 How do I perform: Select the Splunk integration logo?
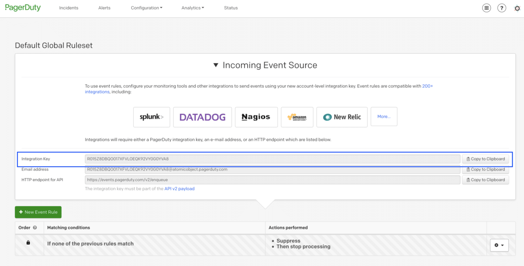(152, 117)
